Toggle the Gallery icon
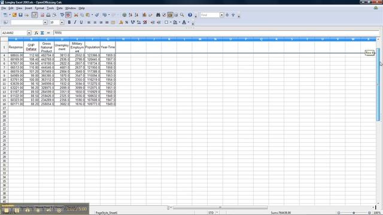This screenshot has height=215, width=383. [x=170, y=15]
